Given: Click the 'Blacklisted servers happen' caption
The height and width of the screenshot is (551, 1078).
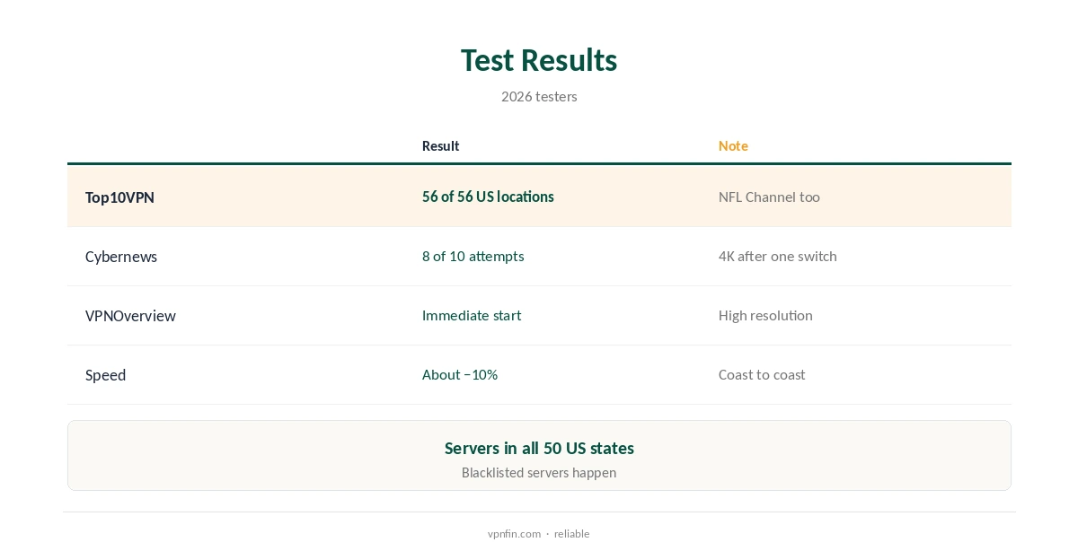Looking at the screenshot, I should 539,472.
